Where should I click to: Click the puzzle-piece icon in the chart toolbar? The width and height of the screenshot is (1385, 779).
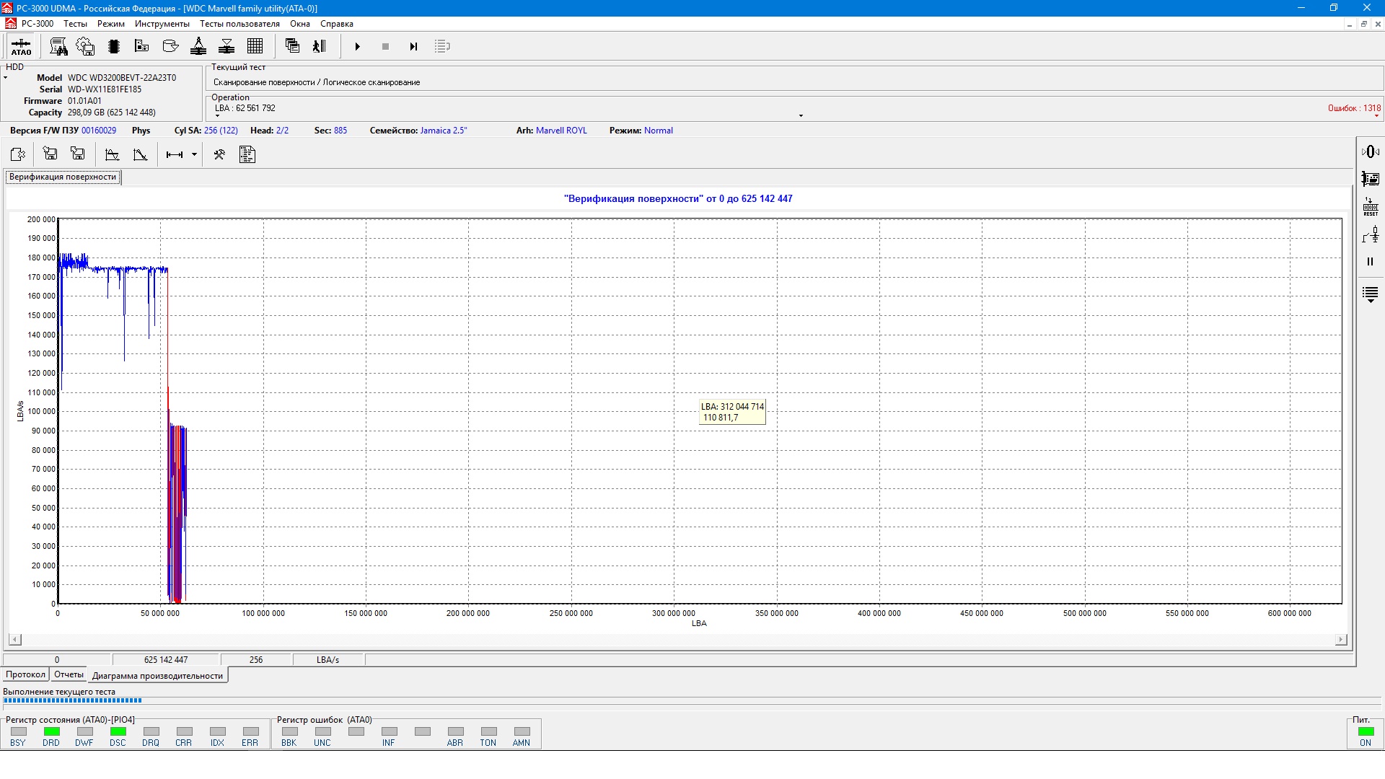pos(18,154)
